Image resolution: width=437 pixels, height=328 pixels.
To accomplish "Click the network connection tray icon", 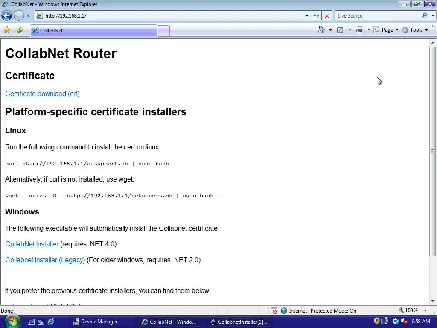I will click(x=396, y=321).
